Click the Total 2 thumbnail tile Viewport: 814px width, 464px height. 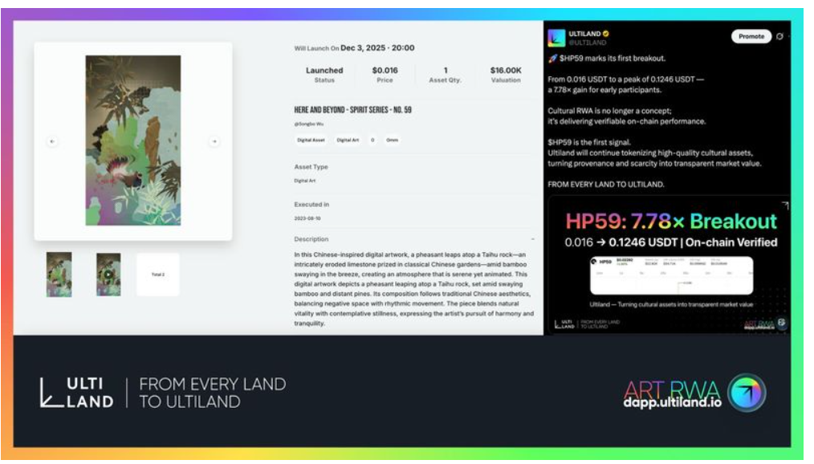157,275
